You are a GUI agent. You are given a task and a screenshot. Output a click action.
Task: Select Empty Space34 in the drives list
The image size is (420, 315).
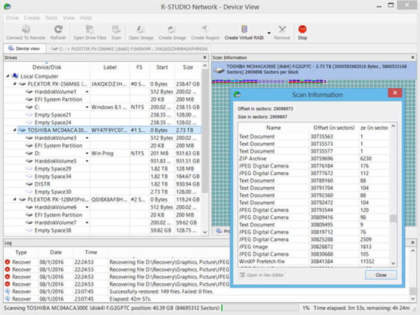(x=103, y=176)
